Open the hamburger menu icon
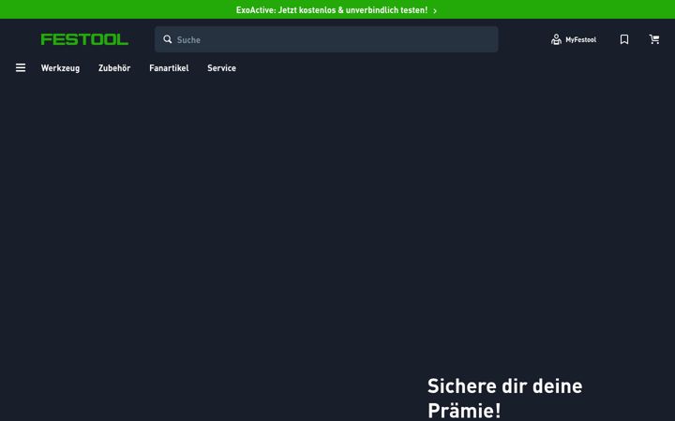Viewport: 675px width, 421px height. click(x=21, y=68)
